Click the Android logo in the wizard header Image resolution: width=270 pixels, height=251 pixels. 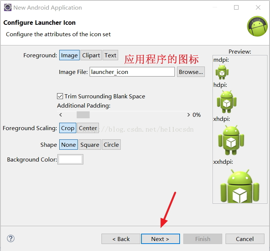[x=257, y=26]
